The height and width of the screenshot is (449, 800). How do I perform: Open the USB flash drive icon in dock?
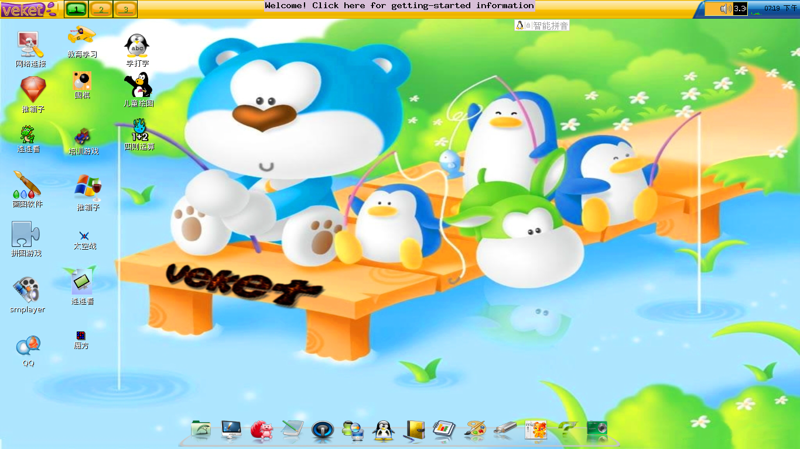coord(505,429)
